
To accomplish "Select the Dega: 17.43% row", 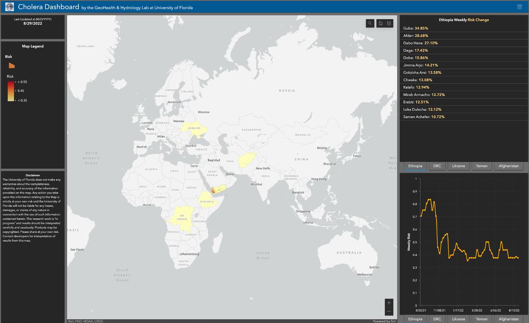I will pos(464,50).
